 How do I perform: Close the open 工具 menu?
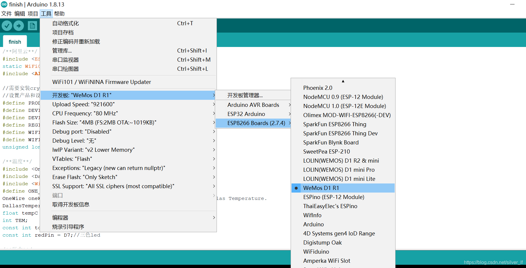(46, 14)
